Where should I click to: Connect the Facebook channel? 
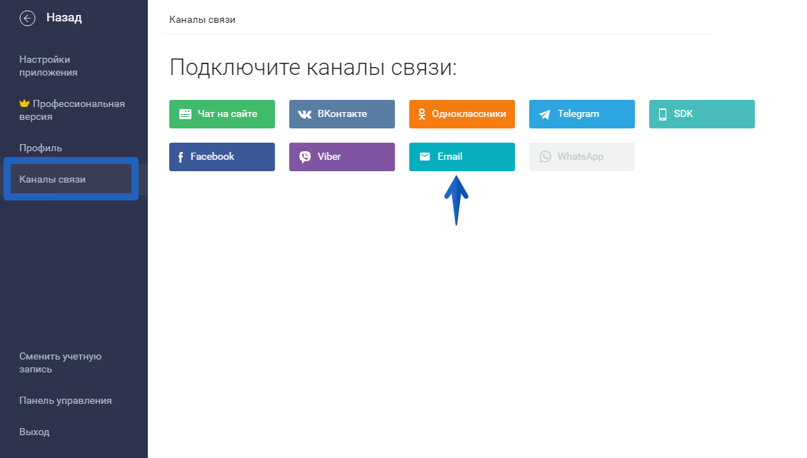click(x=222, y=157)
